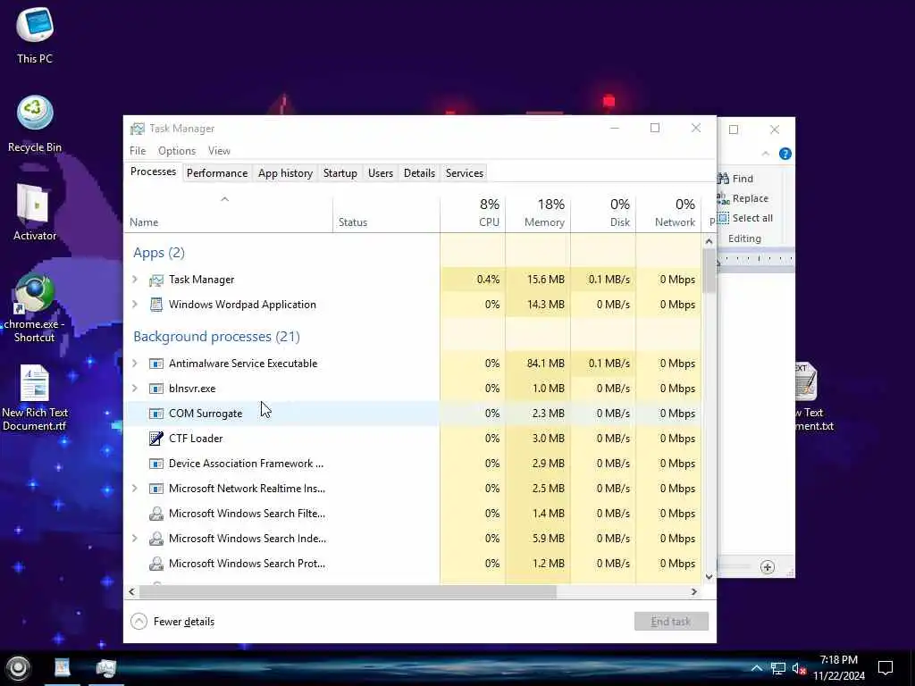The height and width of the screenshot is (686, 915).
Task: Sort by Memory column header
Action: [538, 213]
